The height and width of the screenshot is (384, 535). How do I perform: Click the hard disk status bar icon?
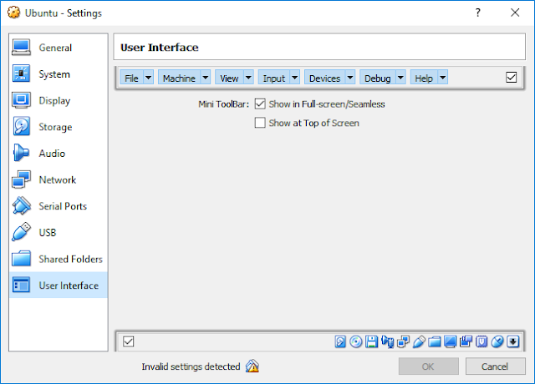(x=340, y=341)
